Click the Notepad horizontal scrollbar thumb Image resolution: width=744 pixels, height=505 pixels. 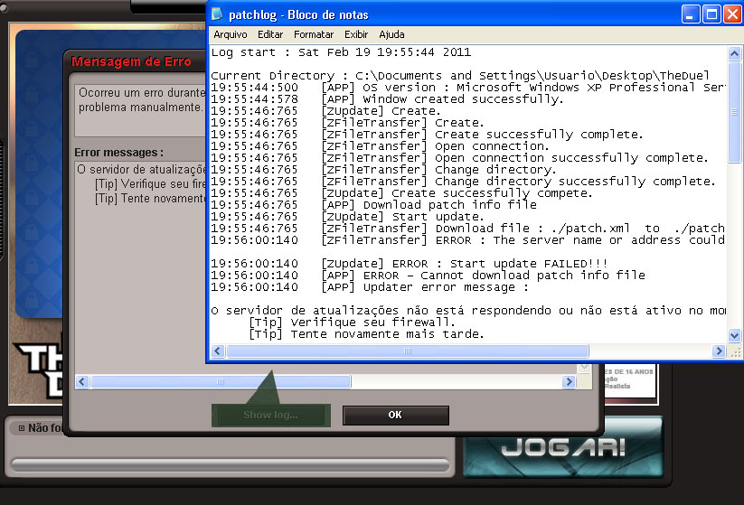tap(408, 351)
